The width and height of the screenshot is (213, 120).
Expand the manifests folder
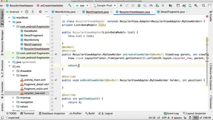(9, 18)
